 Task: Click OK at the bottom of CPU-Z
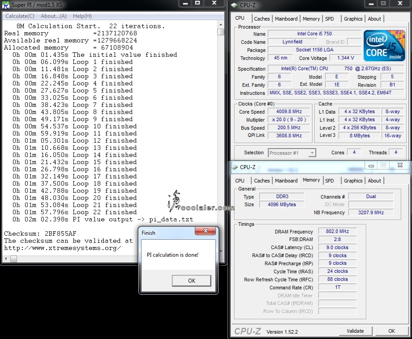click(x=391, y=331)
